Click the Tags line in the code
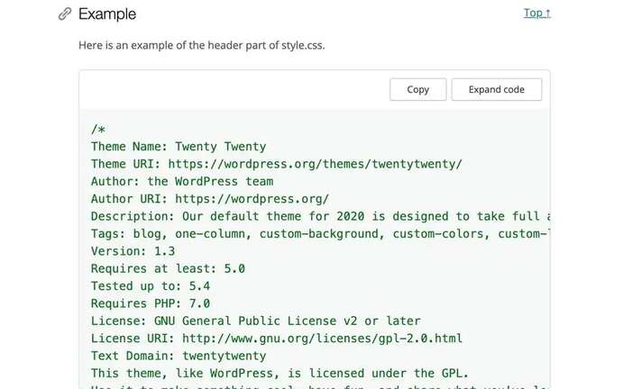Image resolution: width=623 pixels, height=389 pixels. pyautogui.click(x=320, y=234)
